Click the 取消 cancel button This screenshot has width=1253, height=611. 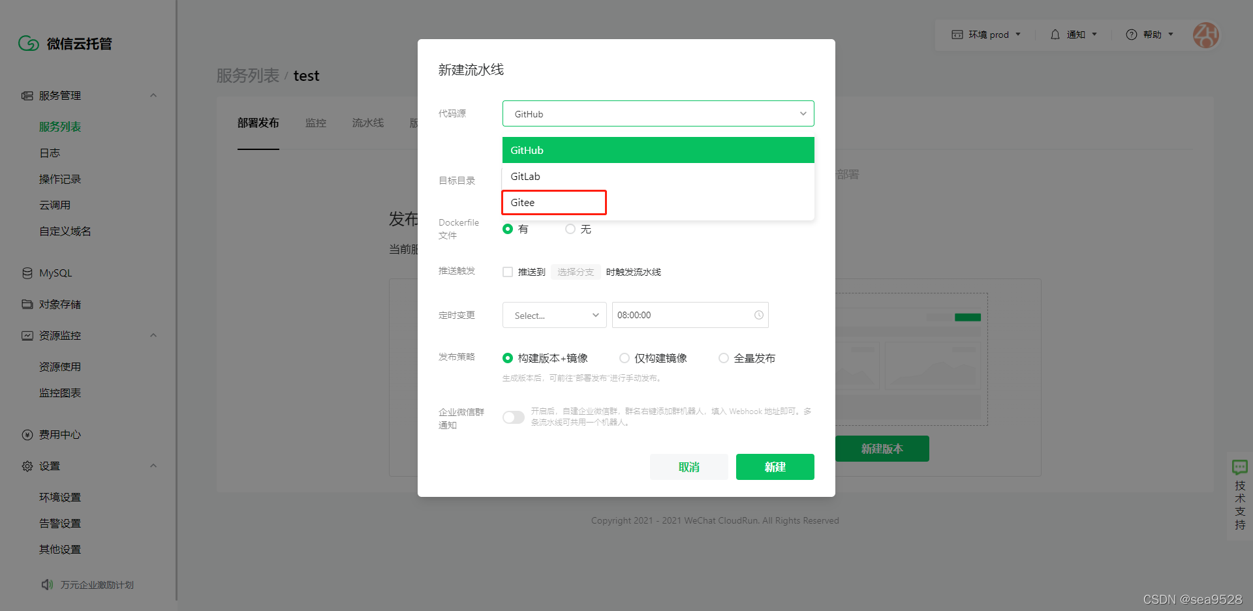coord(689,467)
